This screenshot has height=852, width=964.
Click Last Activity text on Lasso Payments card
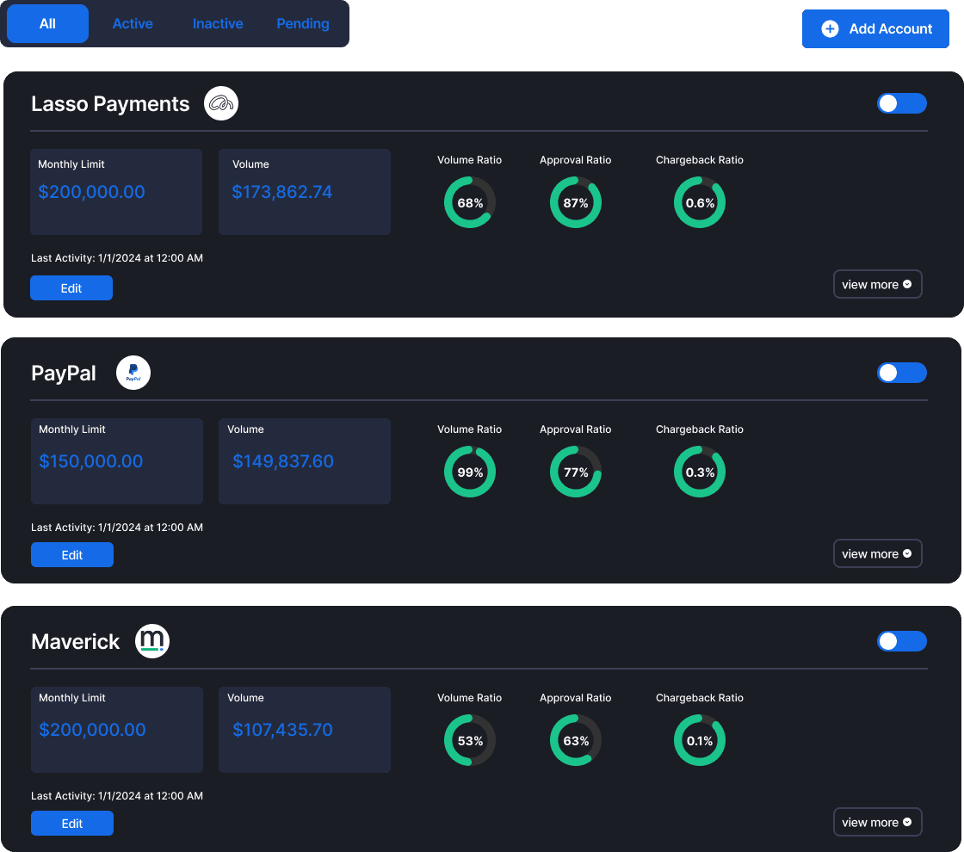tap(117, 258)
